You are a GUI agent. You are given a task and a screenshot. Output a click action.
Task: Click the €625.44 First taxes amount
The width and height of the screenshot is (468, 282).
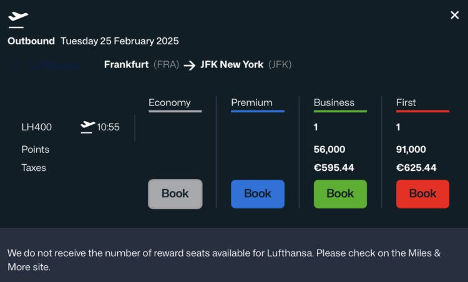tap(416, 168)
